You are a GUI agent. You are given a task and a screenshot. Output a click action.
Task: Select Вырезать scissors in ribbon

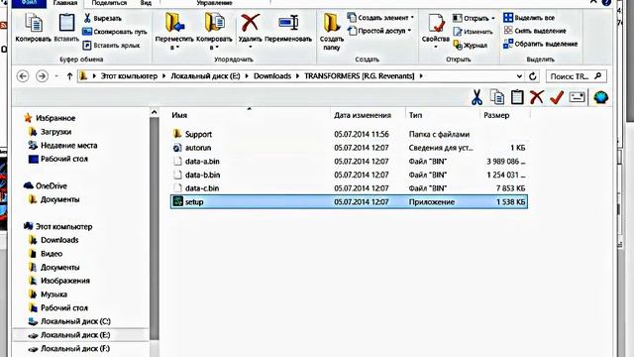(x=102, y=18)
